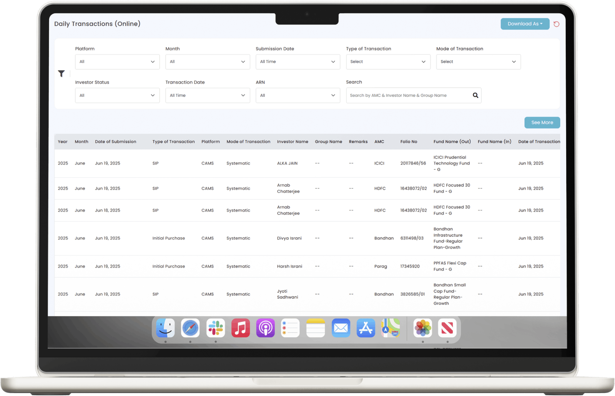Screen dimensions: 615x396
Task: Open Slack from the dock
Action: click(216, 328)
